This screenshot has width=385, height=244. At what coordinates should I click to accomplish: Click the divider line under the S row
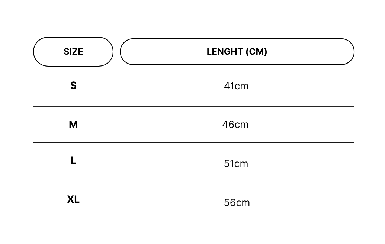pos(194,106)
